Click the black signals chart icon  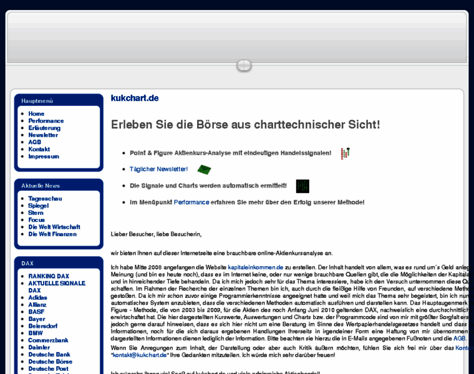pos(302,186)
